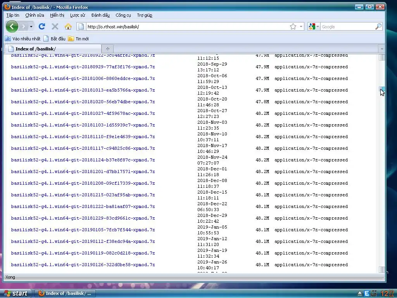Click the search magnifier icon
Image resolution: width=397 pixels, height=298 pixels.
(x=378, y=26)
